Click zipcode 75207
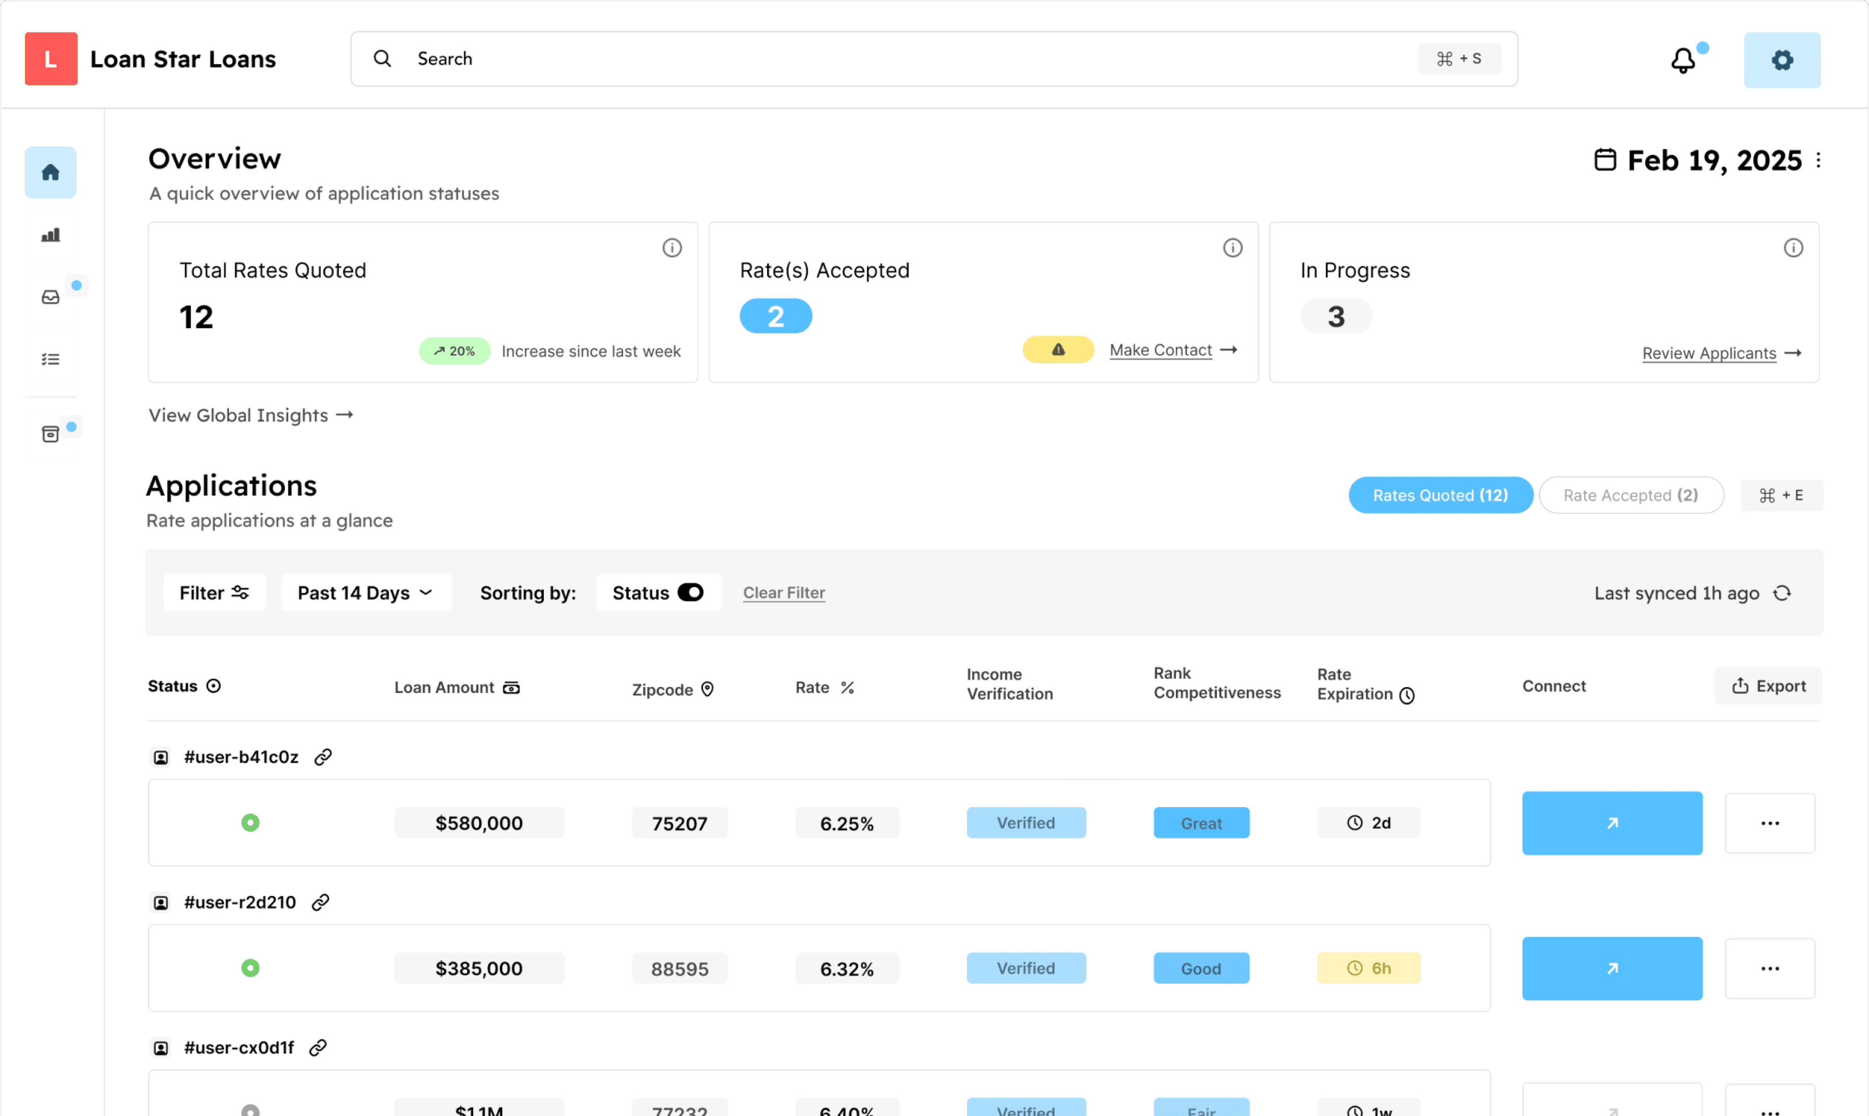 pos(680,823)
